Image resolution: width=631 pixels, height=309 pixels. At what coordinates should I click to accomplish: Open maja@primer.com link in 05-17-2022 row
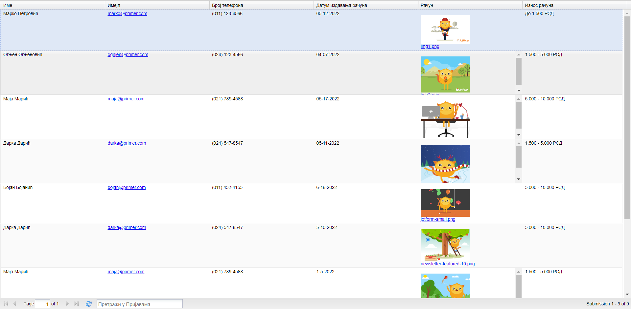[x=126, y=99]
